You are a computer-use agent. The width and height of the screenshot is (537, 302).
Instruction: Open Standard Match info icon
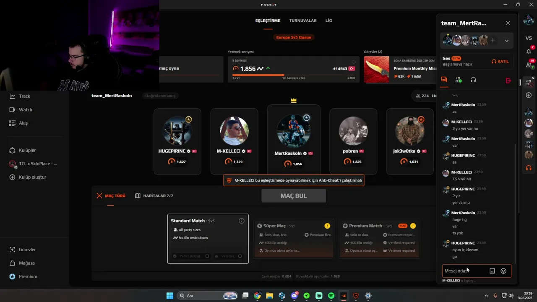point(242,221)
